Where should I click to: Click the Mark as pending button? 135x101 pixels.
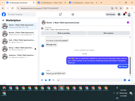coord(64,33)
